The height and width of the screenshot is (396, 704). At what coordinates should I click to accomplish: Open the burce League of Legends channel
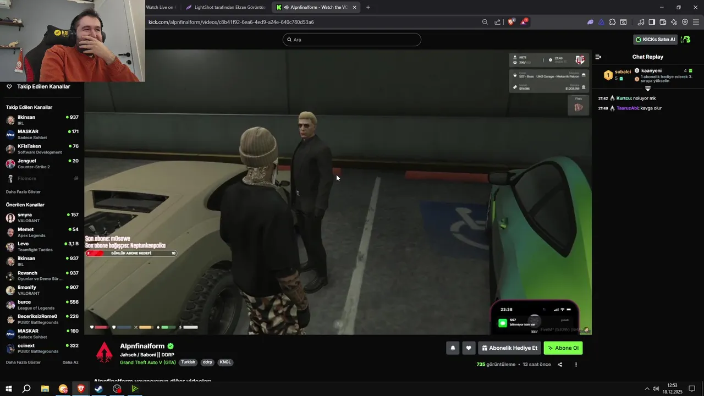pyautogui.click(x=42, y=305)
